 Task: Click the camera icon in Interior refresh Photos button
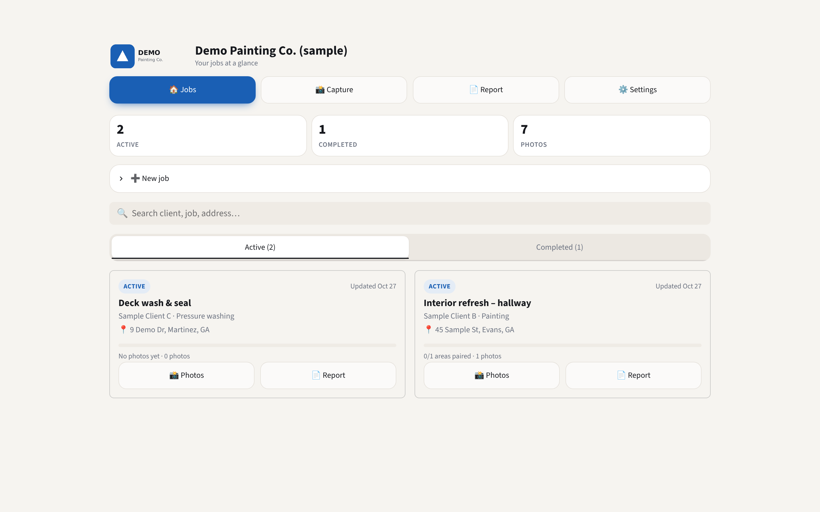479,375
